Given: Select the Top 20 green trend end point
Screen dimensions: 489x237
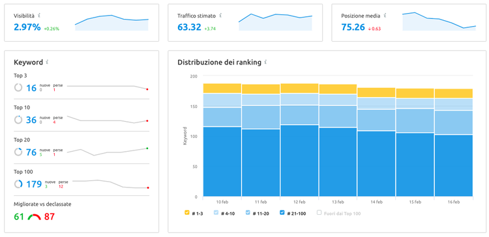Looking at the screenshot, I should pos(147,148).
